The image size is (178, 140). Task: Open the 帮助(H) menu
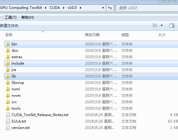click(x=27, y=17)
